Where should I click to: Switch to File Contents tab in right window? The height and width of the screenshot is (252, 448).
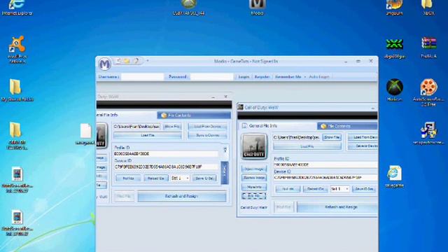coord(347,126)
